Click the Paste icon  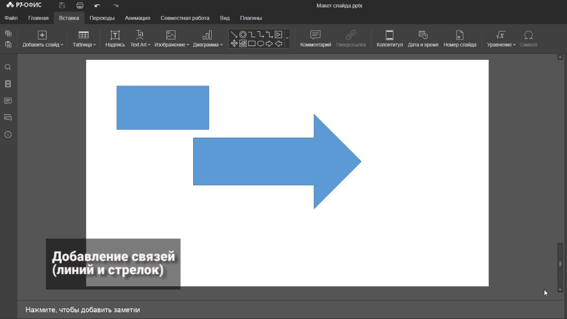[x=8, y=44]
